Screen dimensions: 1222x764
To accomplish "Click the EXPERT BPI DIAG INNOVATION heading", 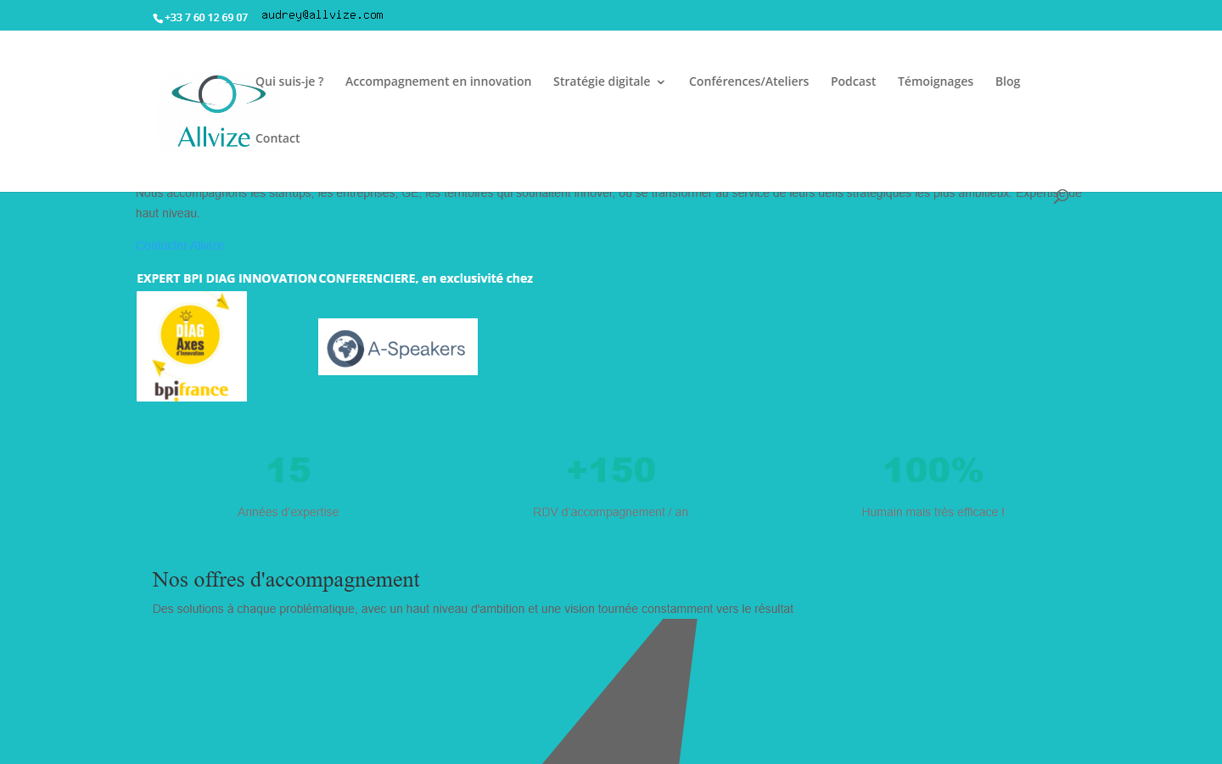I will click(x=227, y=278).
